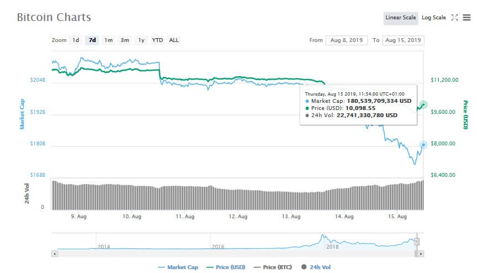Screen dimensions: 477x273
Task: Toggle 24h Vol series in legend
Action: (316, 267)
